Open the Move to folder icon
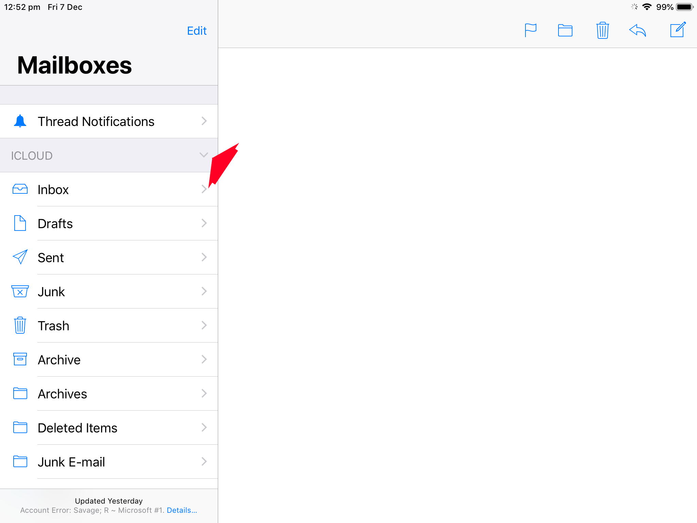This screenshot has width=697, height=523. point(565,30)
